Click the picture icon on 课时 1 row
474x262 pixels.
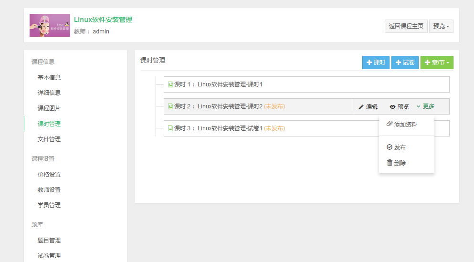pyautogui.click(x=170, y=84)
